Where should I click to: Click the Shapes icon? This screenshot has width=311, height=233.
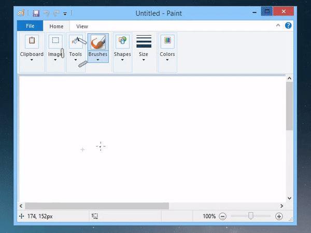[122, 41]
